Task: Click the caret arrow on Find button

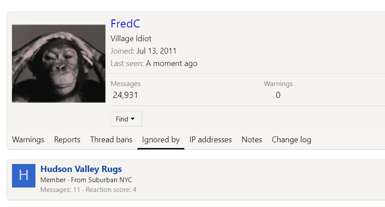Action: pyautogui.click(x=132, y=119)
